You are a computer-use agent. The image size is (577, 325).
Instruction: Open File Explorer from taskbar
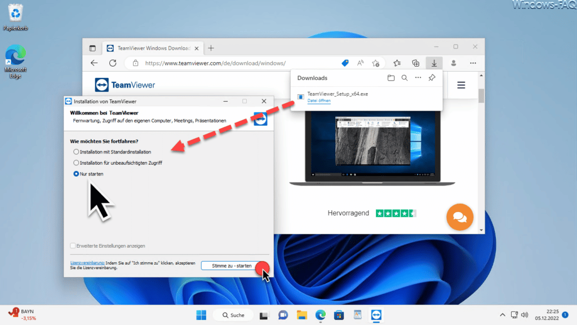click(302, 315)
